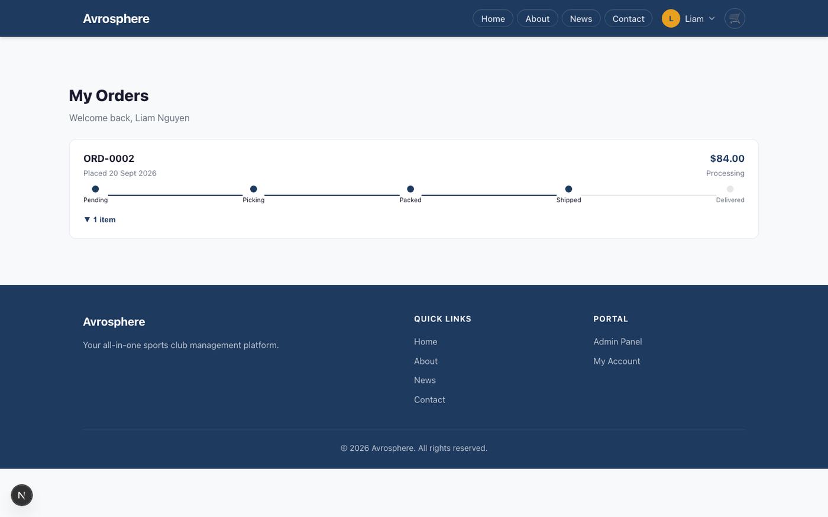Image resolution: width=828 pixels, height=517 pixels.
Task: Click the ORD-0002 order number
Action: click(x=109, y=158)
